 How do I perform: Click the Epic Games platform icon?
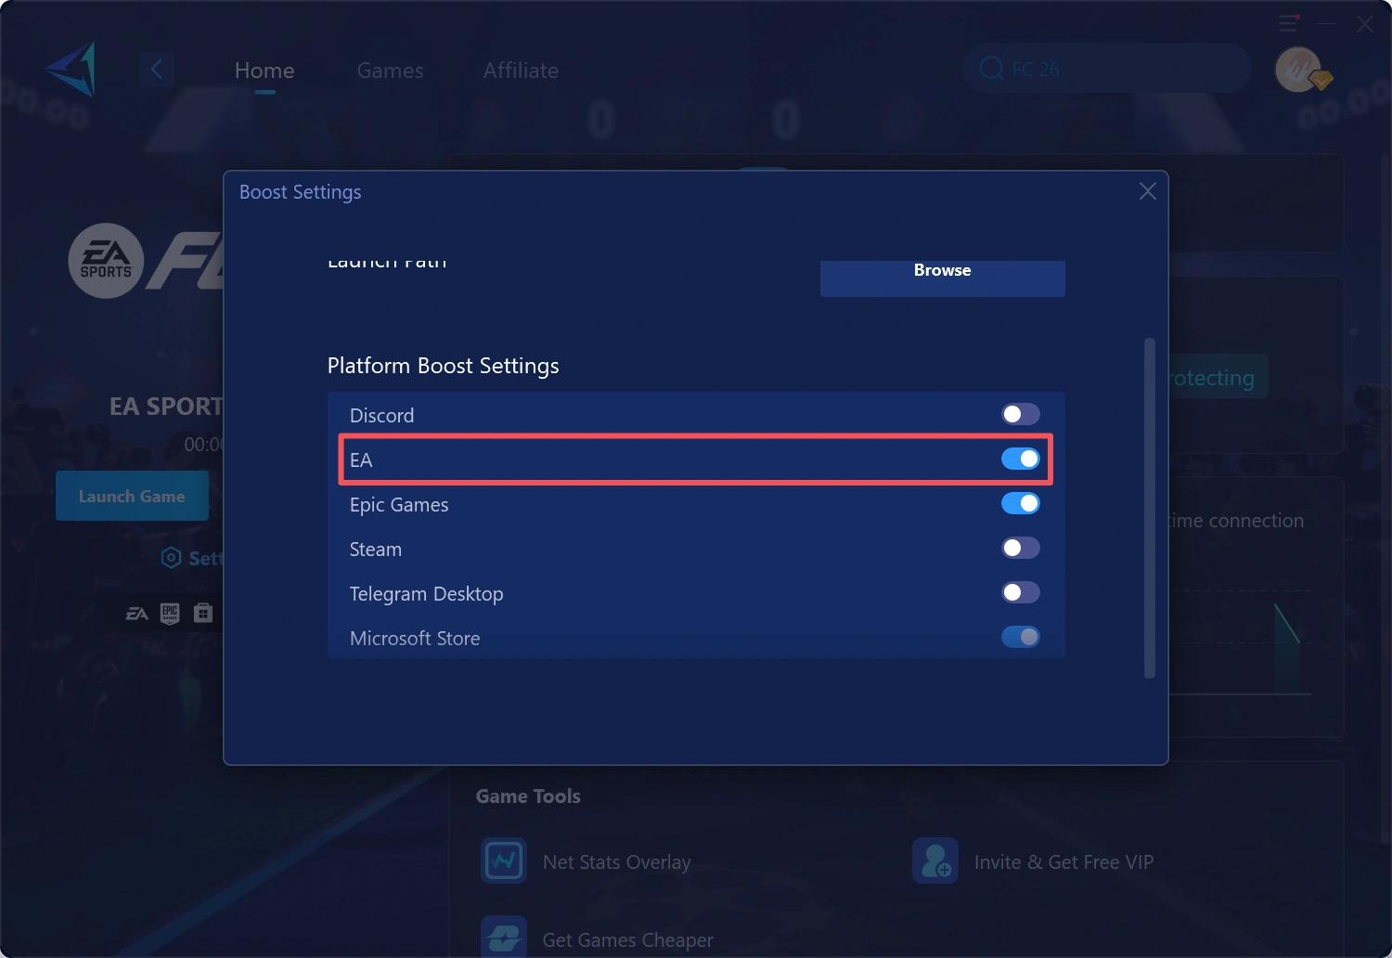pyautogui.click(x=170, y=614)
